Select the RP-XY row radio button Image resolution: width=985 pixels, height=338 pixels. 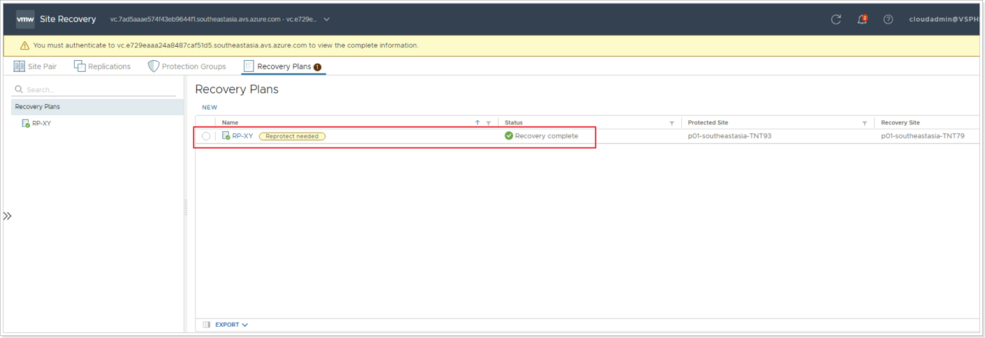point(206,136)
